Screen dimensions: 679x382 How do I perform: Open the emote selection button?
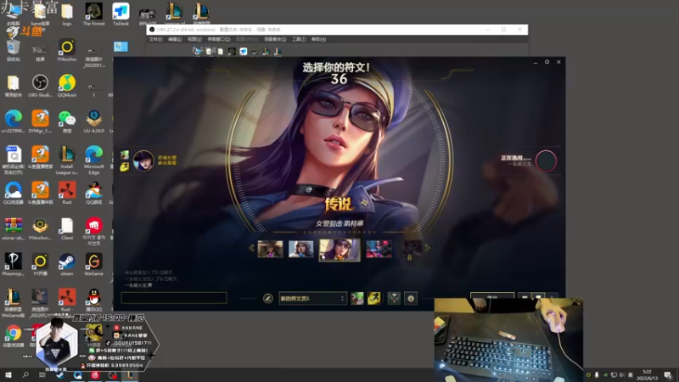[x=411, y=299]
